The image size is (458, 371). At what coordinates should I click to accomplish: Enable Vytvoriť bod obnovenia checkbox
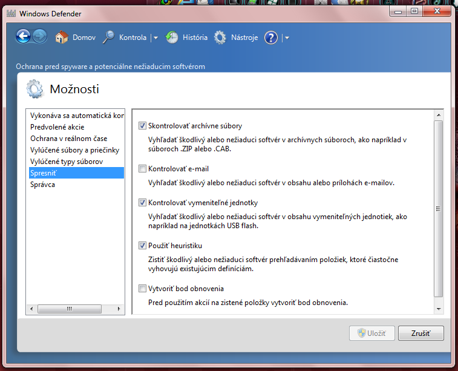coord(142,289)
